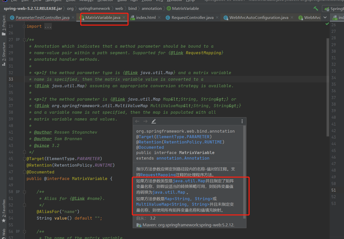The image size is (344, 239).
Task: Click line number 33 in the gutter
Action: click(x=11, y=79)
